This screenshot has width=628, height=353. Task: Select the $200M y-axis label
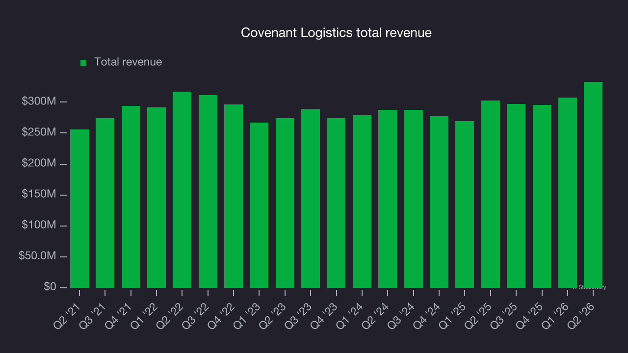(39, 164)
